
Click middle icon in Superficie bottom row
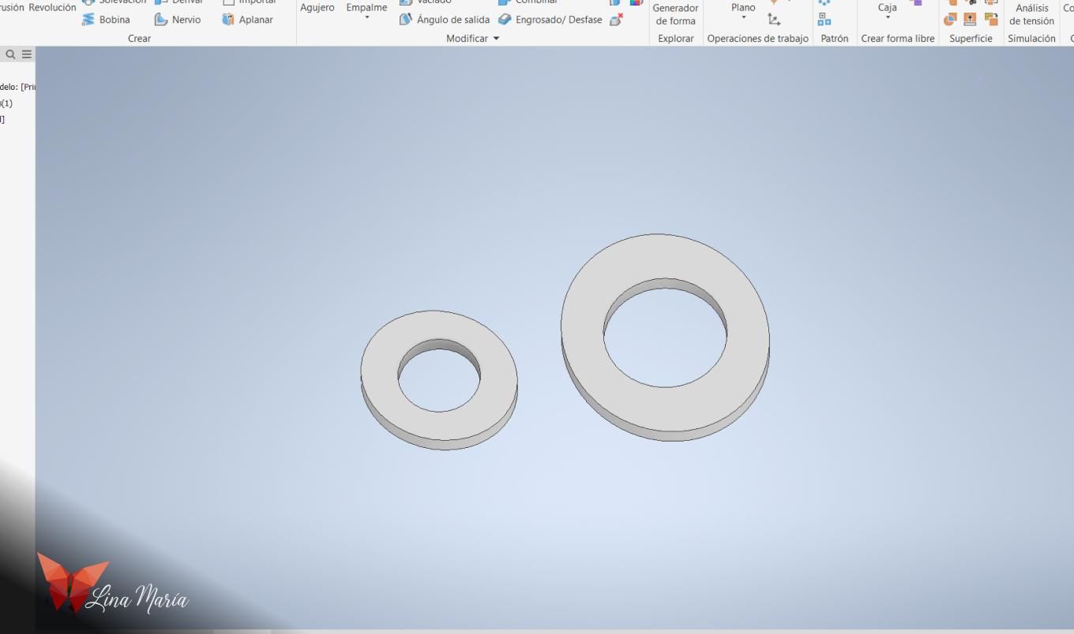[x=971, y=20]
